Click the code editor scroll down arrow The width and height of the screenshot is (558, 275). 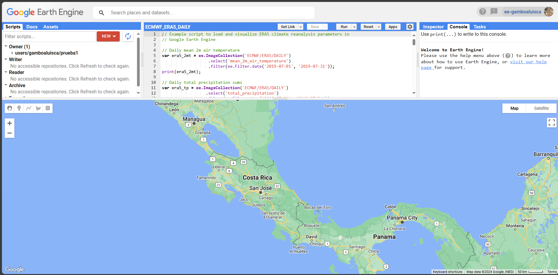pos(414,93)
